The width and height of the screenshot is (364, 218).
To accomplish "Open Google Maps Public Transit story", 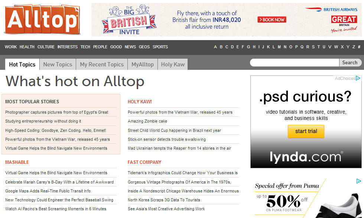I will coord(48,191).
